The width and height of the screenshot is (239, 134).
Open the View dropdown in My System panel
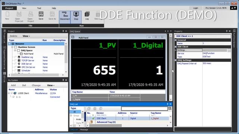click(x=51, y=85)
